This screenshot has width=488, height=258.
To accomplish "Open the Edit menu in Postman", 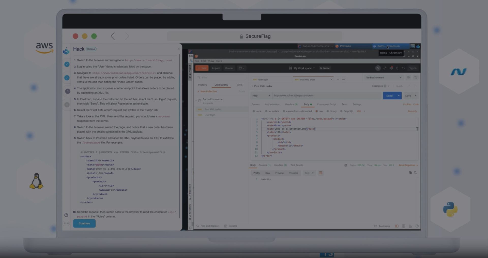I will tap(203, 61).
